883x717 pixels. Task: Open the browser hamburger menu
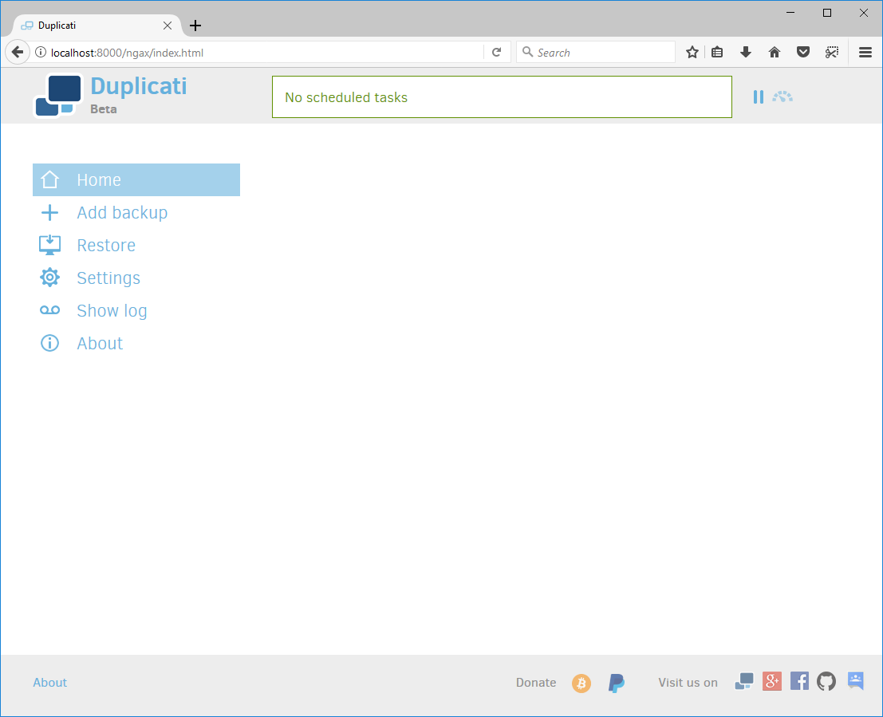865,53
